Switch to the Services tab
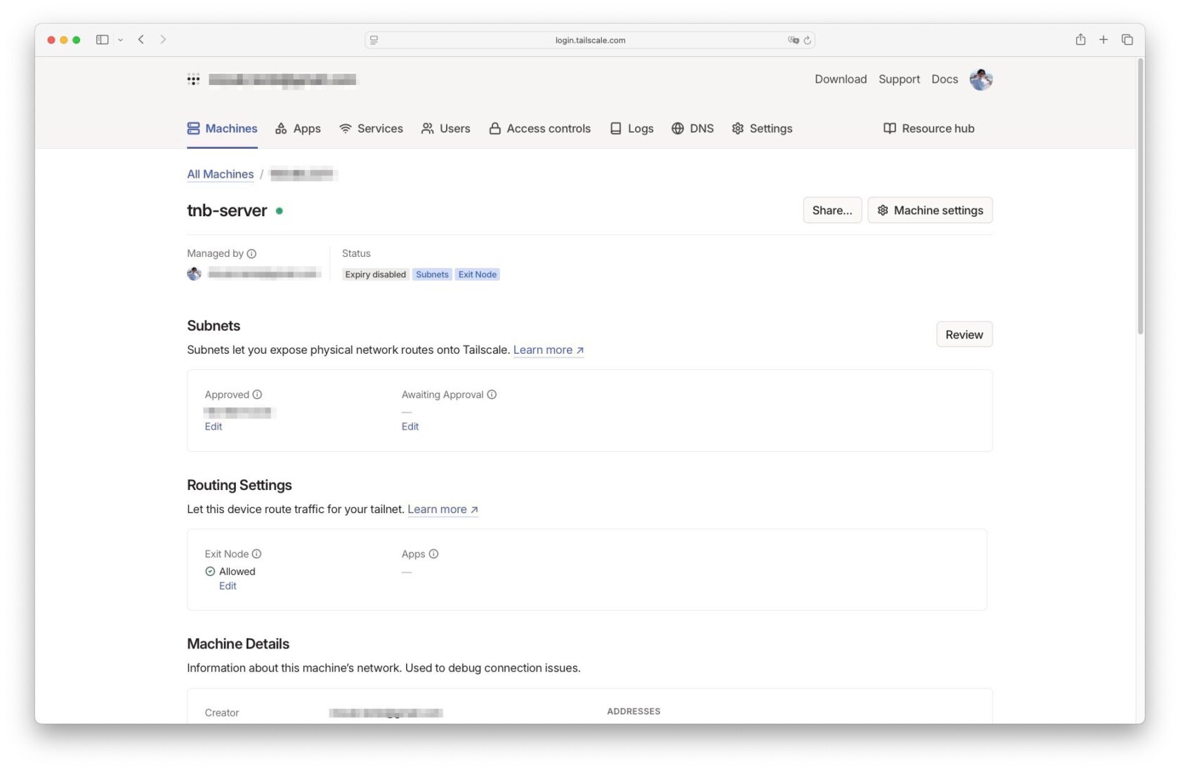Image resolution: width=1180 pixels, height=770 pixels. coord(371,128)
